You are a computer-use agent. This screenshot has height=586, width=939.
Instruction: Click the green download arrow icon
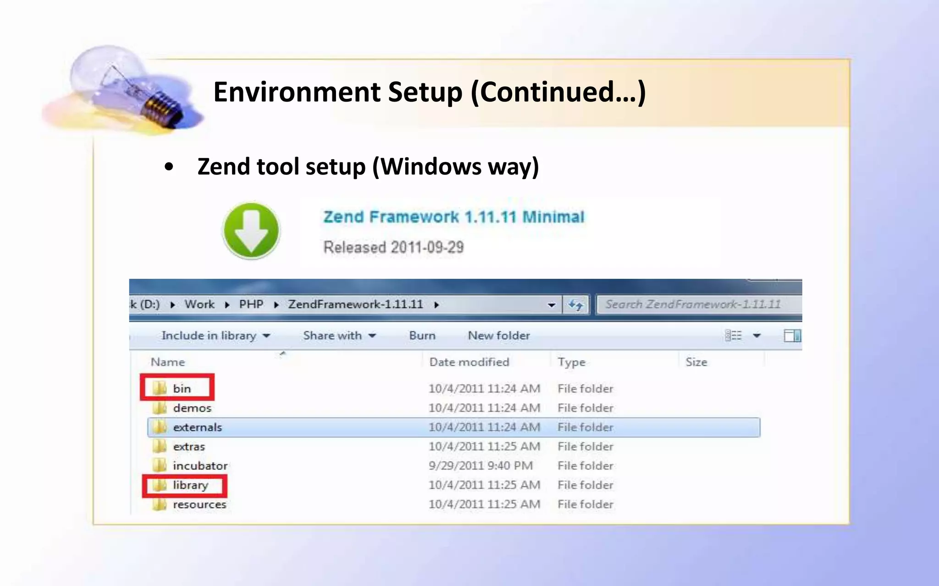(251, 230)
